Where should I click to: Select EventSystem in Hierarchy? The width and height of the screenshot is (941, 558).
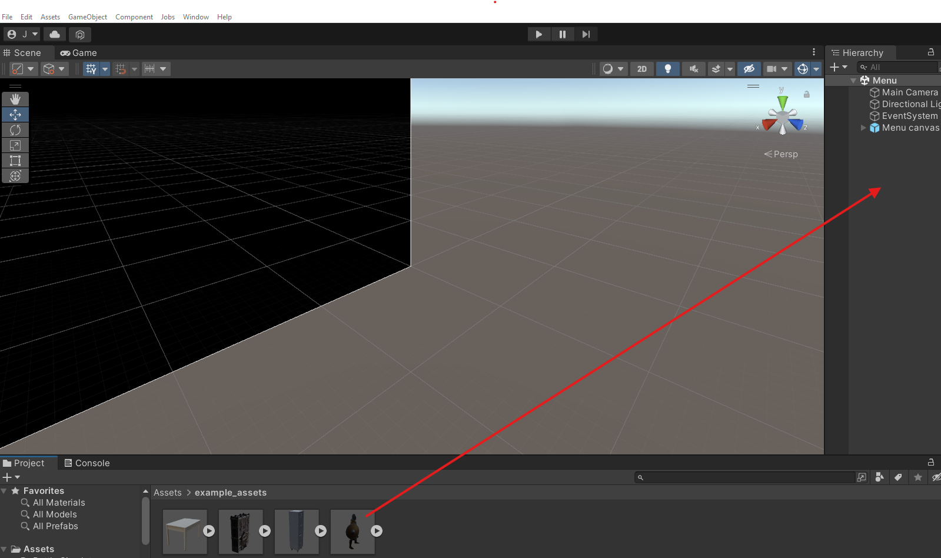click(x=910, y=116)
